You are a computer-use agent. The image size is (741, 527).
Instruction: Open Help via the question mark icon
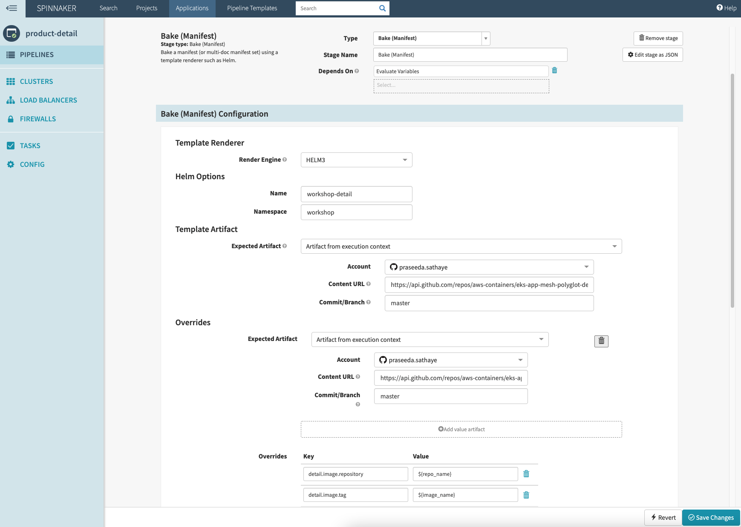click(719, 8)
